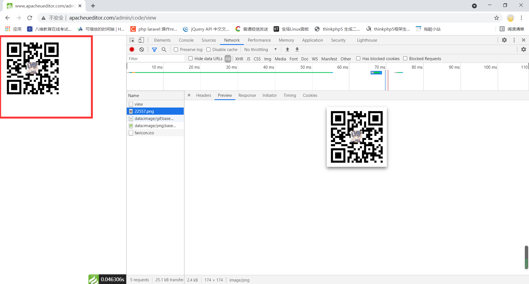This screenshot has height=284, width=529.
Task: Open the php laravel bookmark
Action: pos(154,29)
